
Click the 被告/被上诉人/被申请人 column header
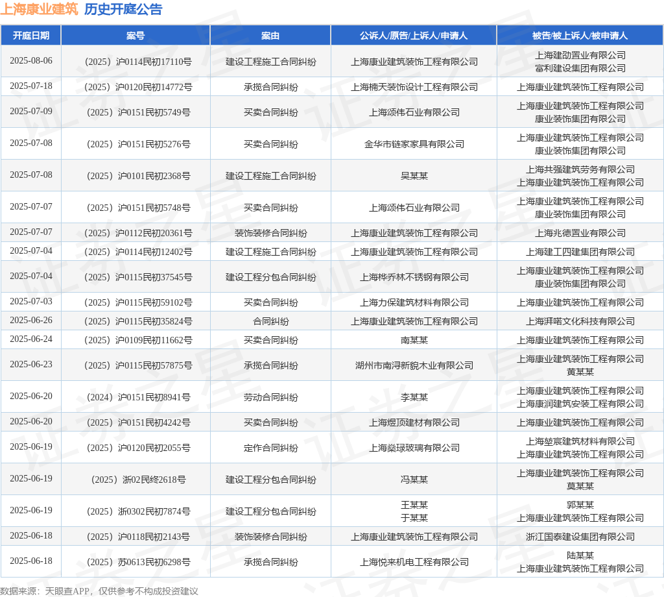click(x=580, y=36)
